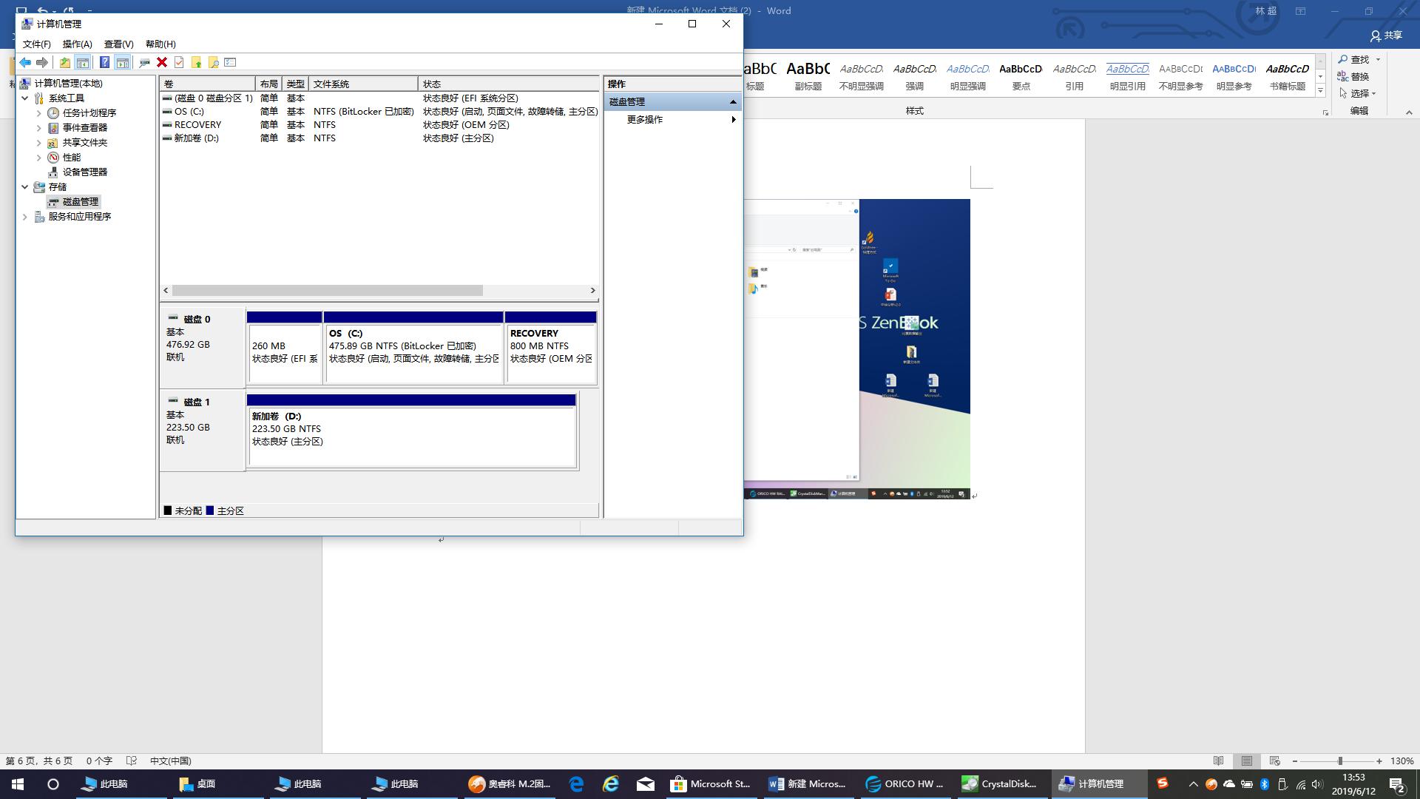Click the Properties checkmark page icon
The image size is (1420, 799).
[x=179, y=63]
